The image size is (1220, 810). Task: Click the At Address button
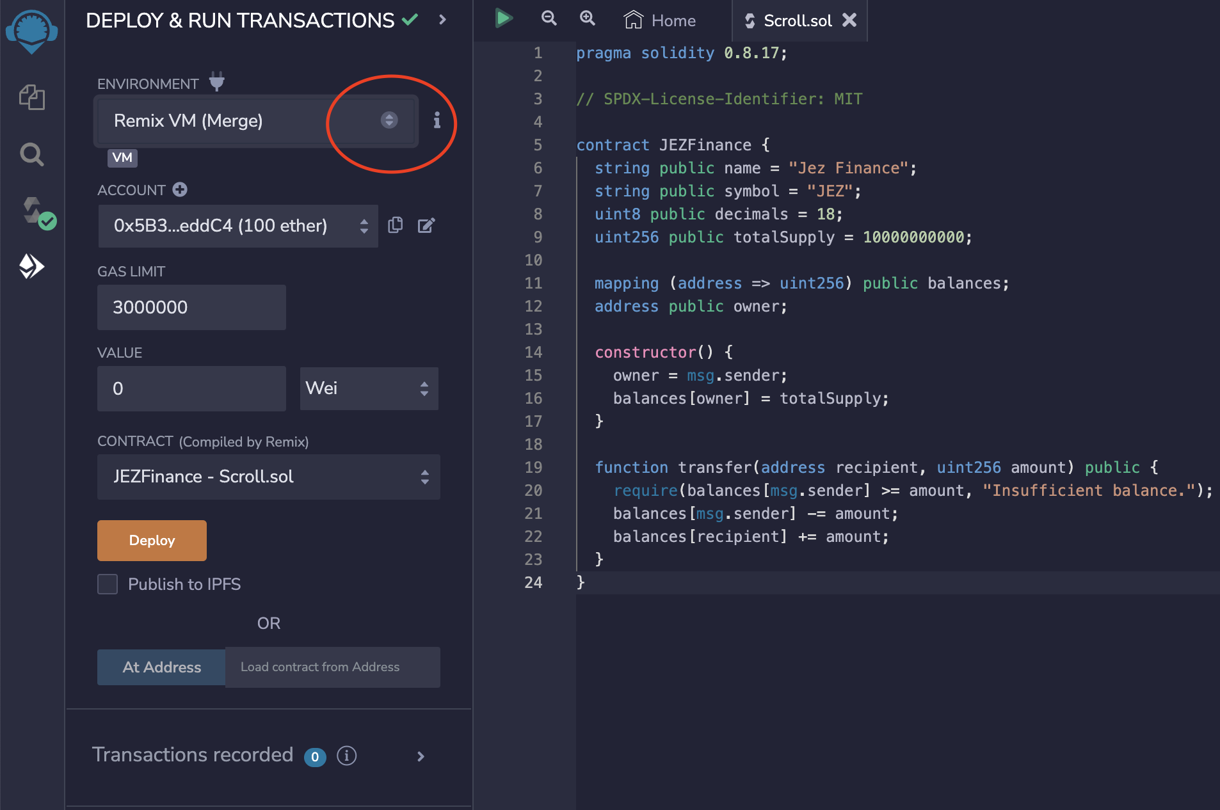click(161, 667)
